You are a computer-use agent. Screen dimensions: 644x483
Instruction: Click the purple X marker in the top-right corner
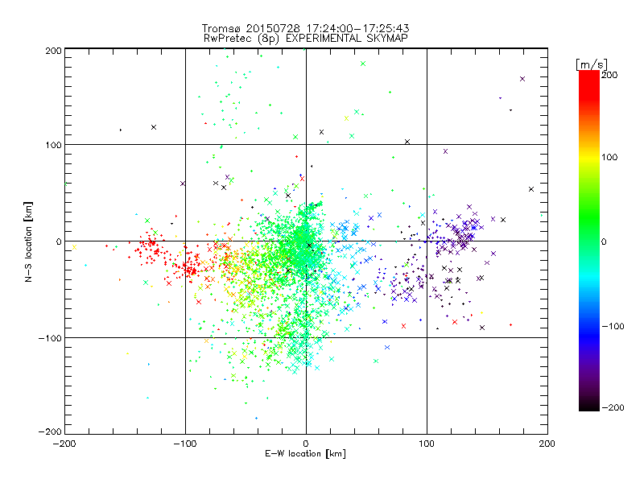pyautogui.click(x=522, y=79)
